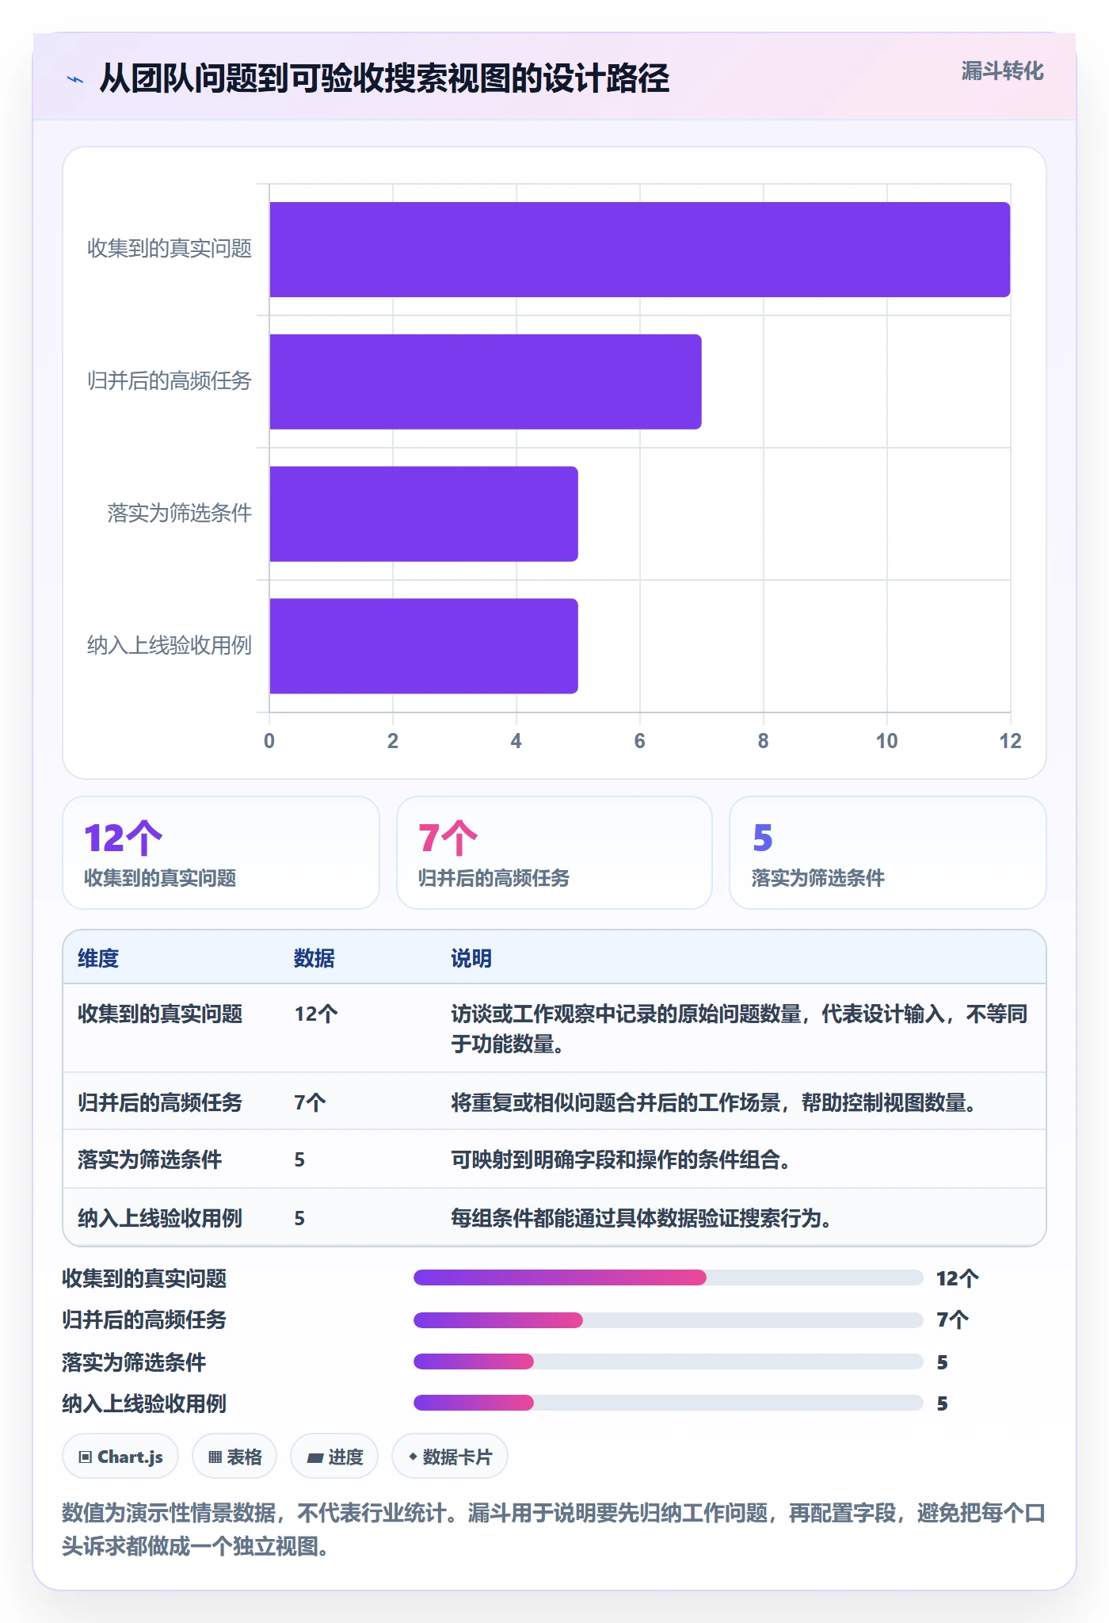
Task: Click the chart y-axis label 归并后的高频任务
Action: click(x=170, y=381)
